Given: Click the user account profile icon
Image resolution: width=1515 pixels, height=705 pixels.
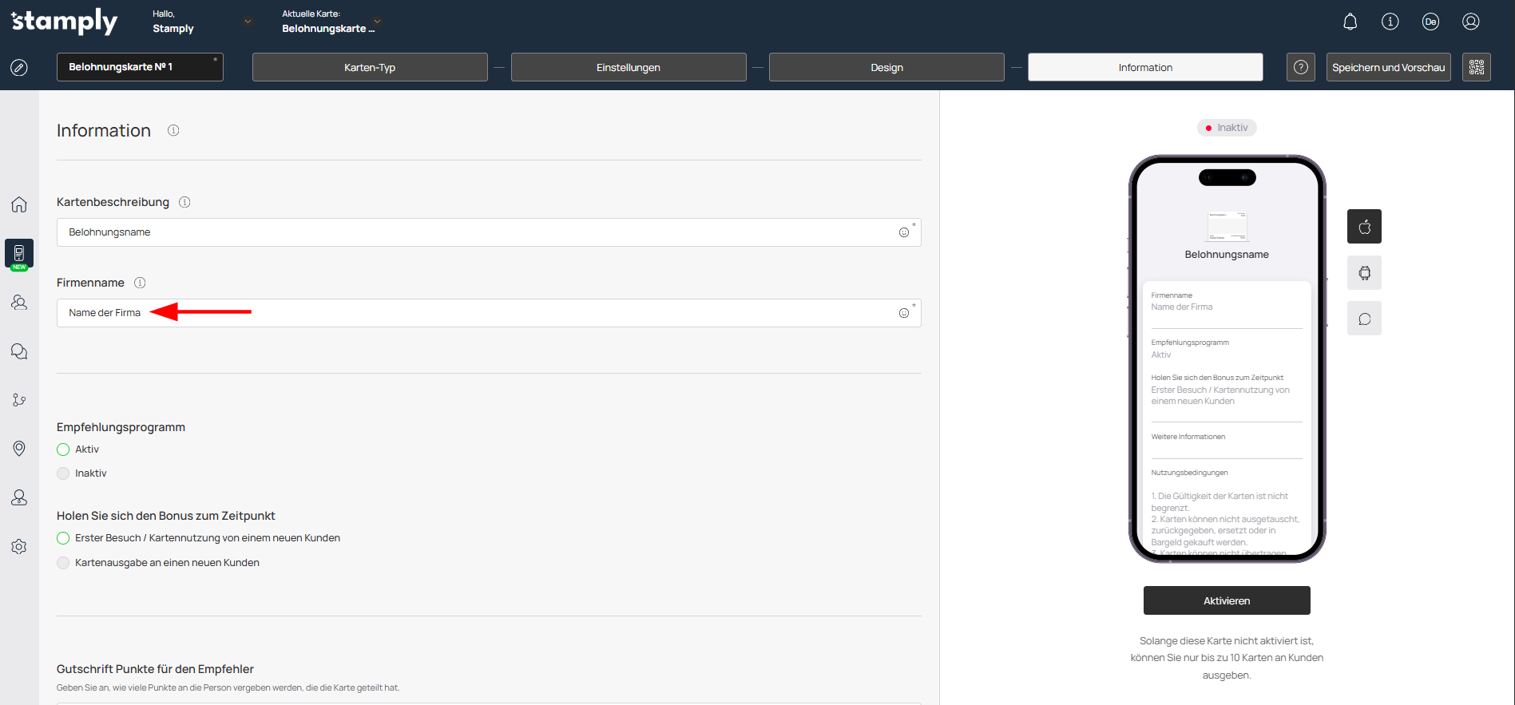Looking at the screenshot, I should pos(1470,22).
